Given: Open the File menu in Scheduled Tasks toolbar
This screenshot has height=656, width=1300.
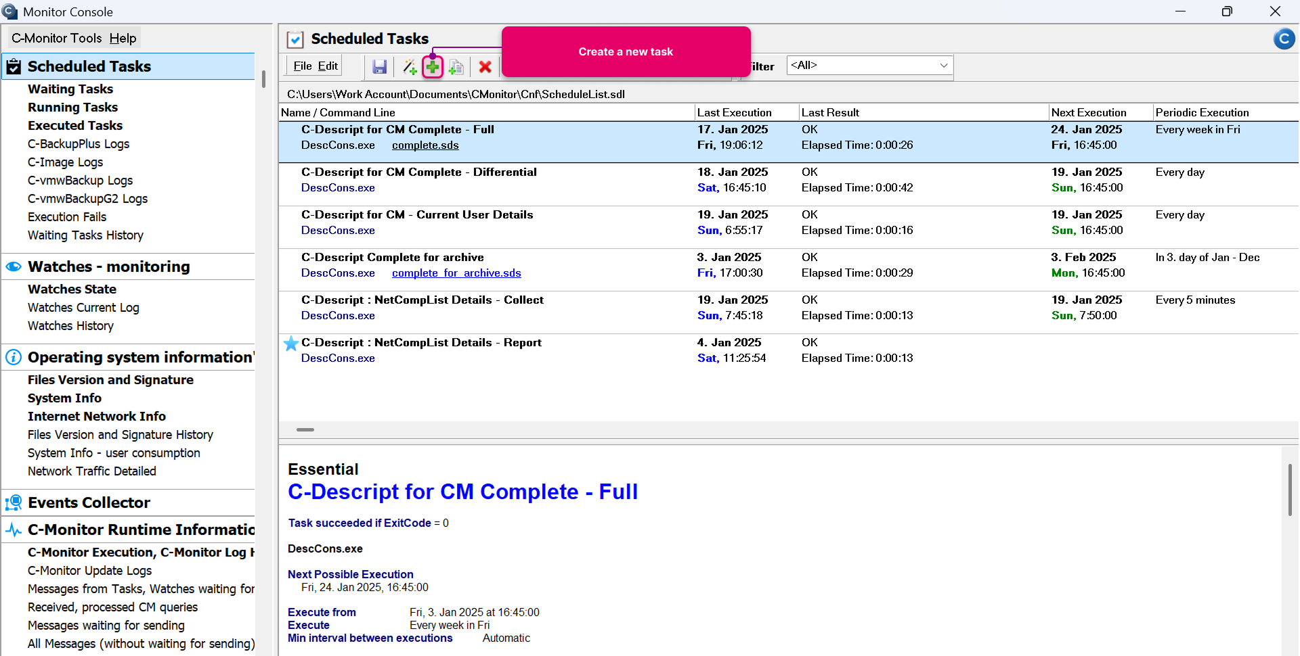Looking at the screenshot, I should (x=303, y=66).
